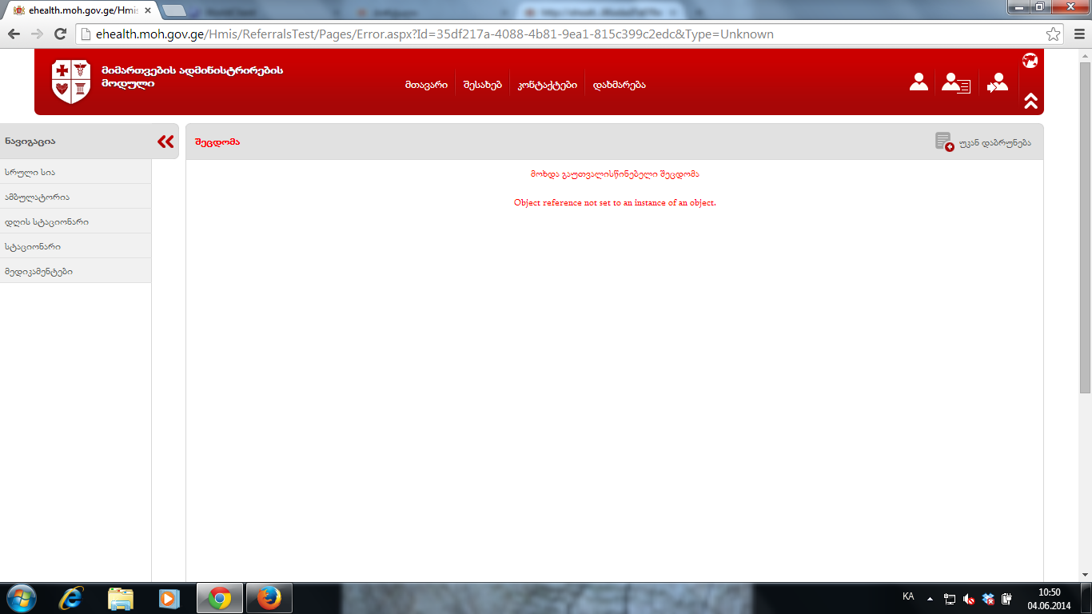Show hidden system tray icons arrow

coord(930,598)
